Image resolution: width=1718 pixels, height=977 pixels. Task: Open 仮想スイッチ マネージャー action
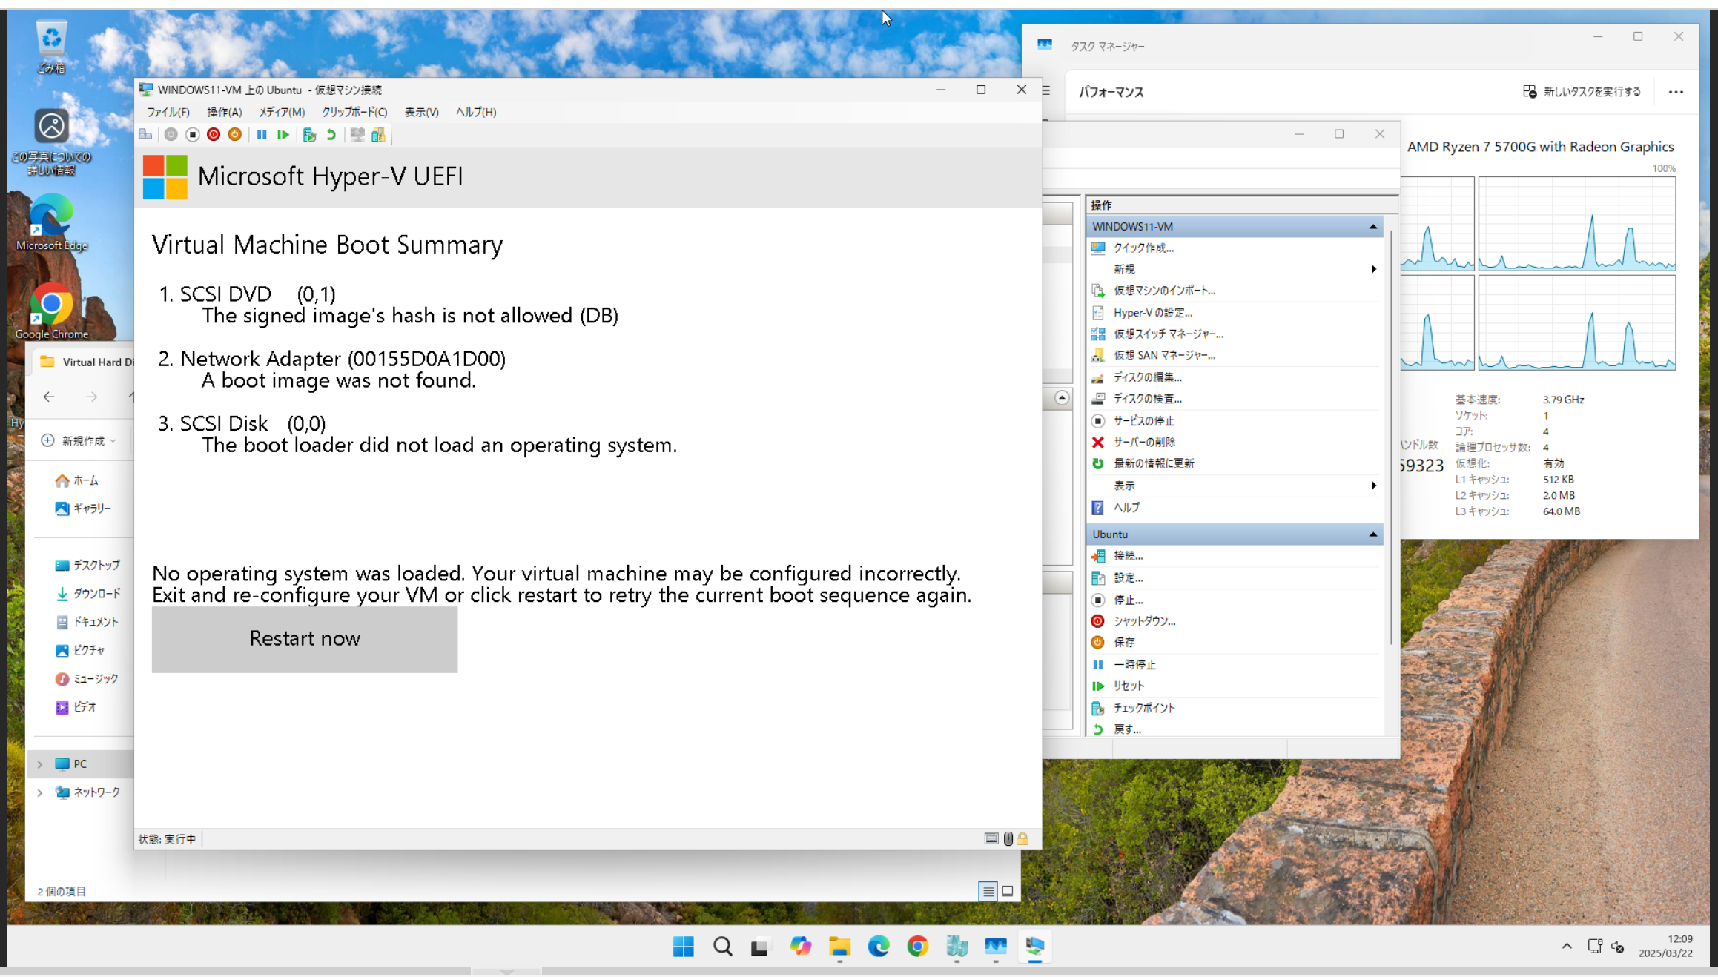(x=1168, y=334)
